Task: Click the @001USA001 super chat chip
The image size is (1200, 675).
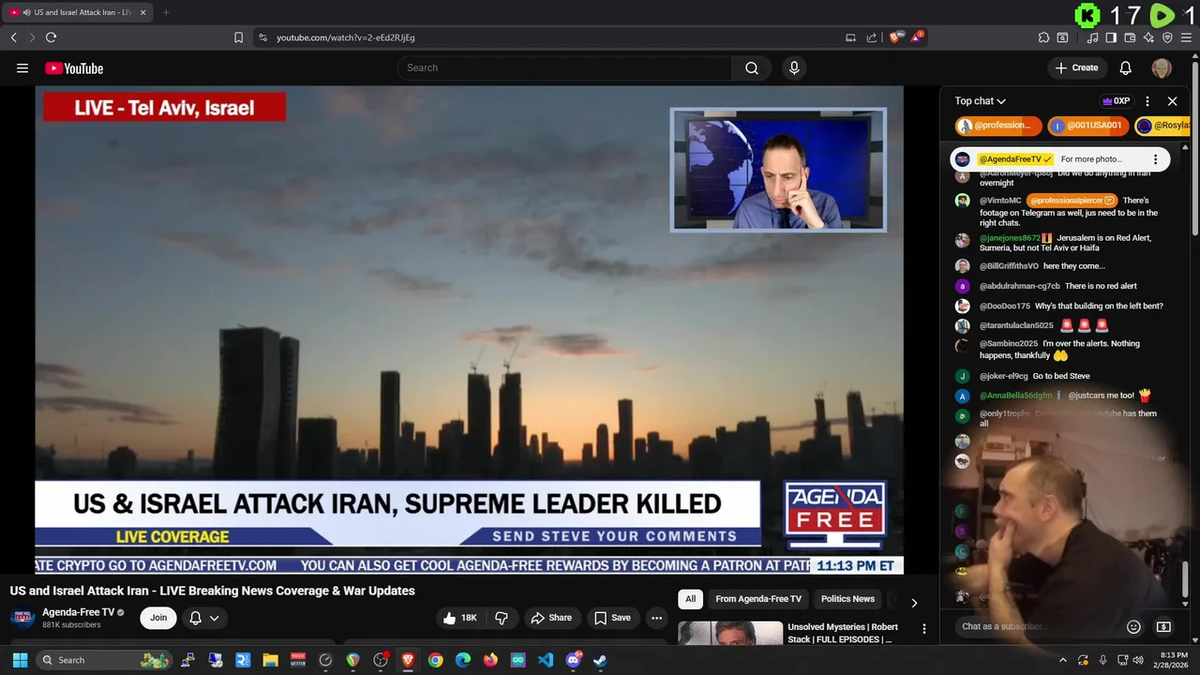Action: tap(1087, 126)
